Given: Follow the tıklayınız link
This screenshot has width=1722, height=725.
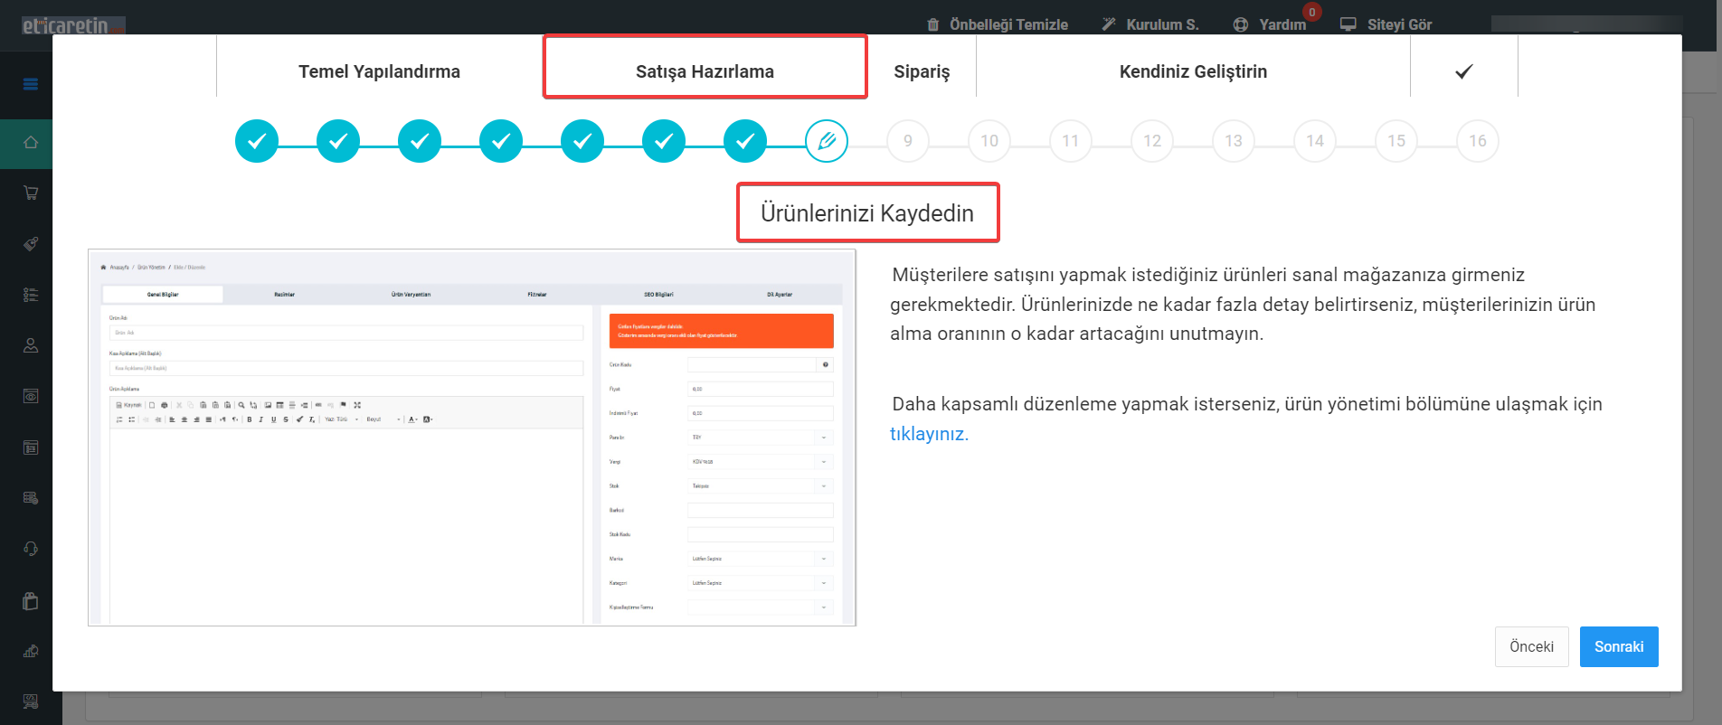Looking at the screenshot, I should [929, 434].
